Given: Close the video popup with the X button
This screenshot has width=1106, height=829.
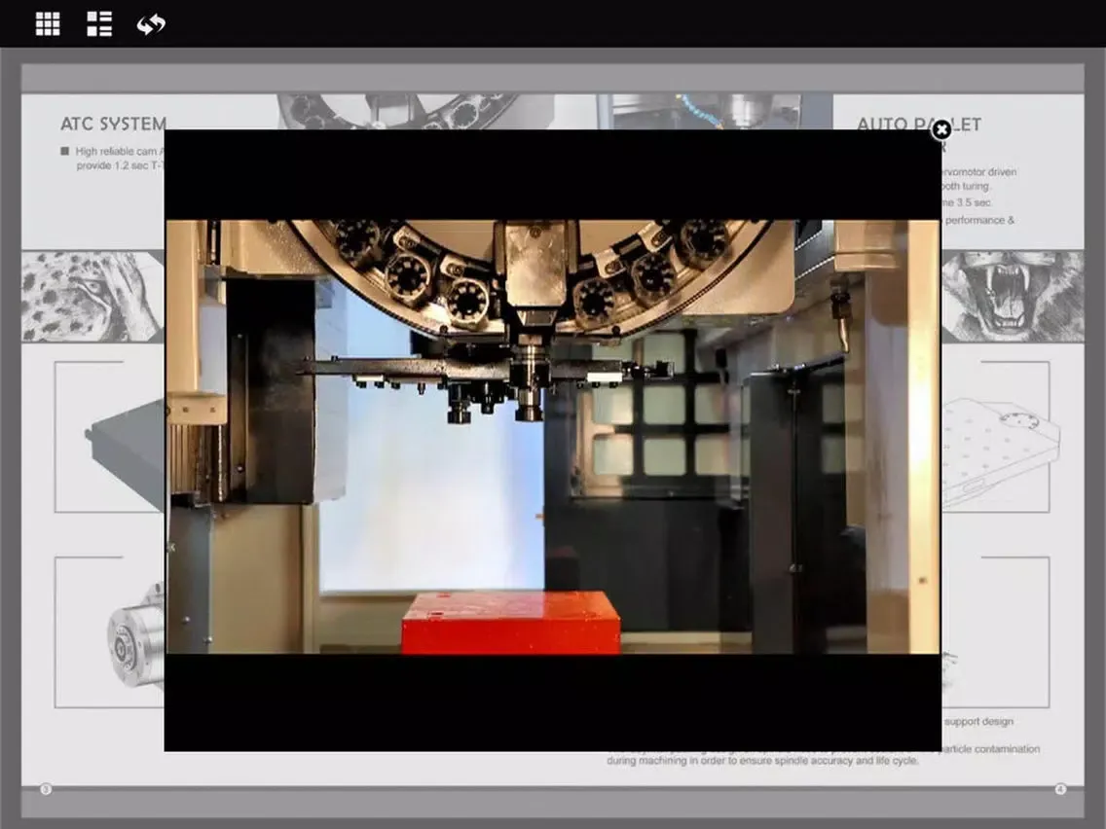Looking at the screenshot, I should coord(940,129).
